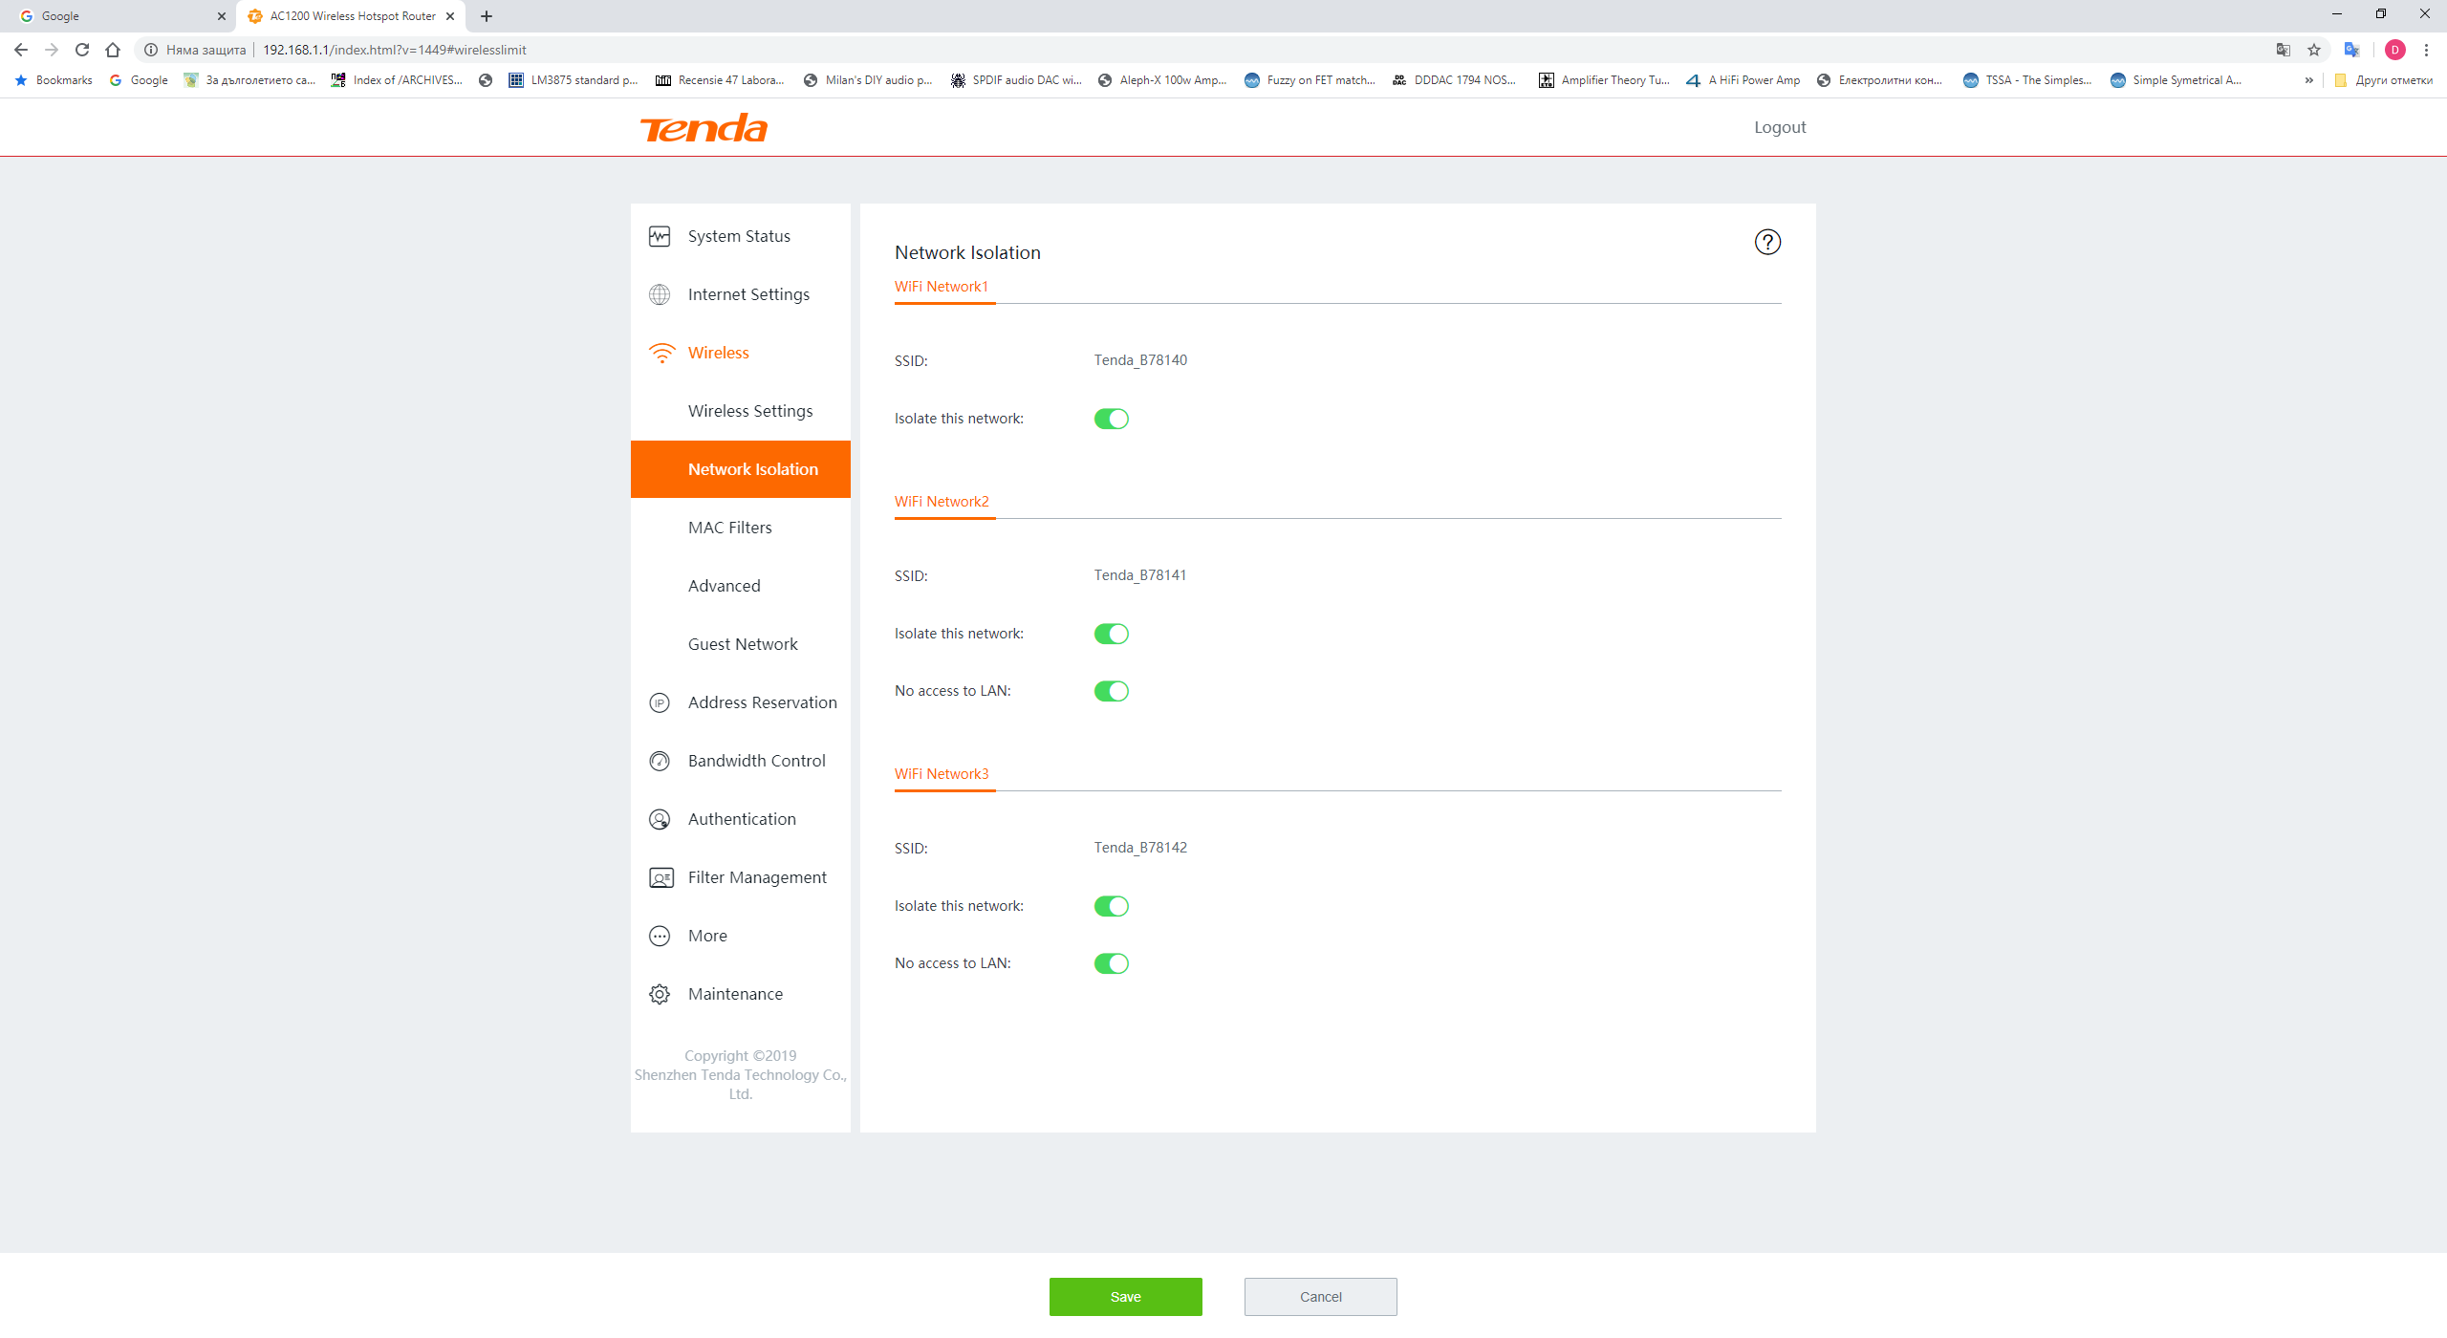Open the Other bookmarks folder
The height and width of the screenshot is (1338, 2447).
tap(2384, 80)
